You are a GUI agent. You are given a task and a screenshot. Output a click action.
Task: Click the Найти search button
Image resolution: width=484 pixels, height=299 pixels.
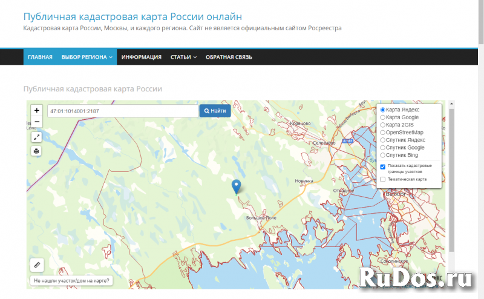215,111
